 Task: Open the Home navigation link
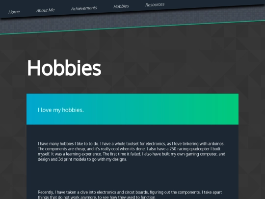tap(14, 12)
